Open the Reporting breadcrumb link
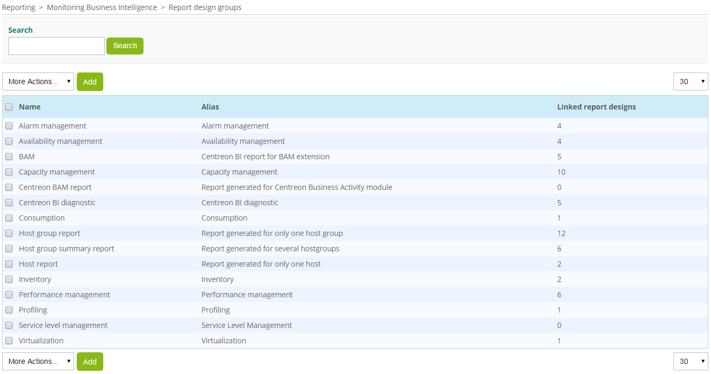711x374 pixels. tap(19, 7)
